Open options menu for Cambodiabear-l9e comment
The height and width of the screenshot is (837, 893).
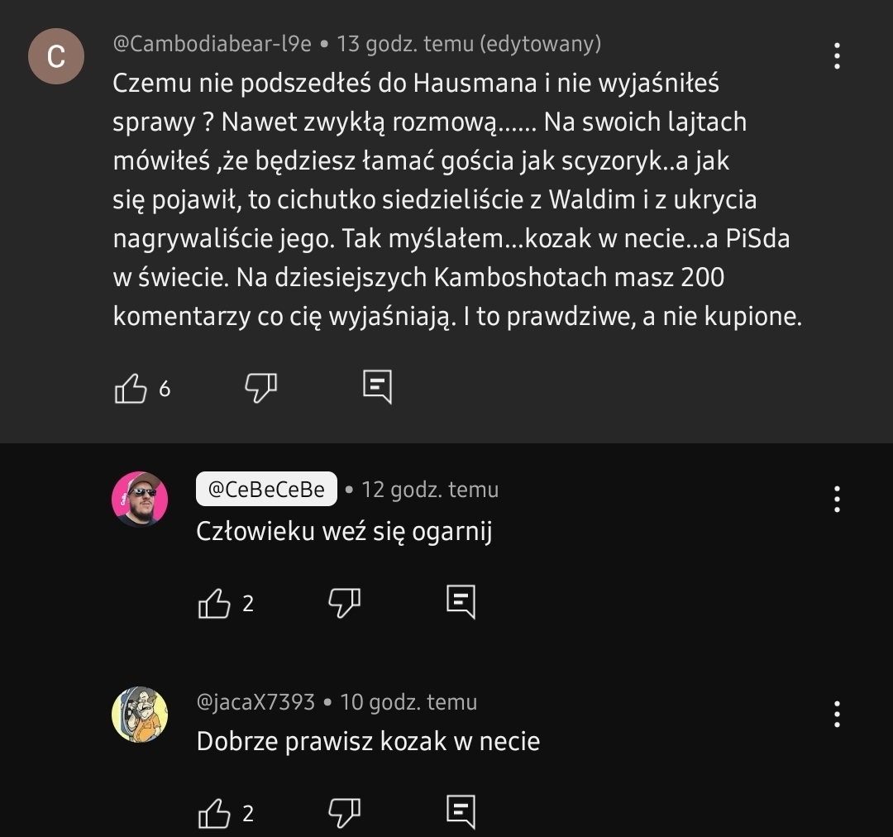click(837, 55)
